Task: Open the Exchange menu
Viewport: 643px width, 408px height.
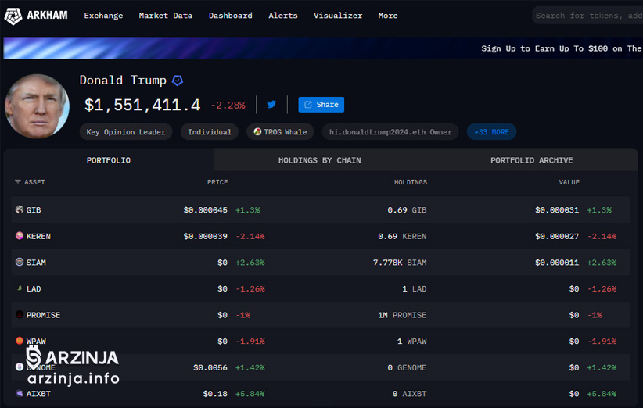Action: click(103, 16)
